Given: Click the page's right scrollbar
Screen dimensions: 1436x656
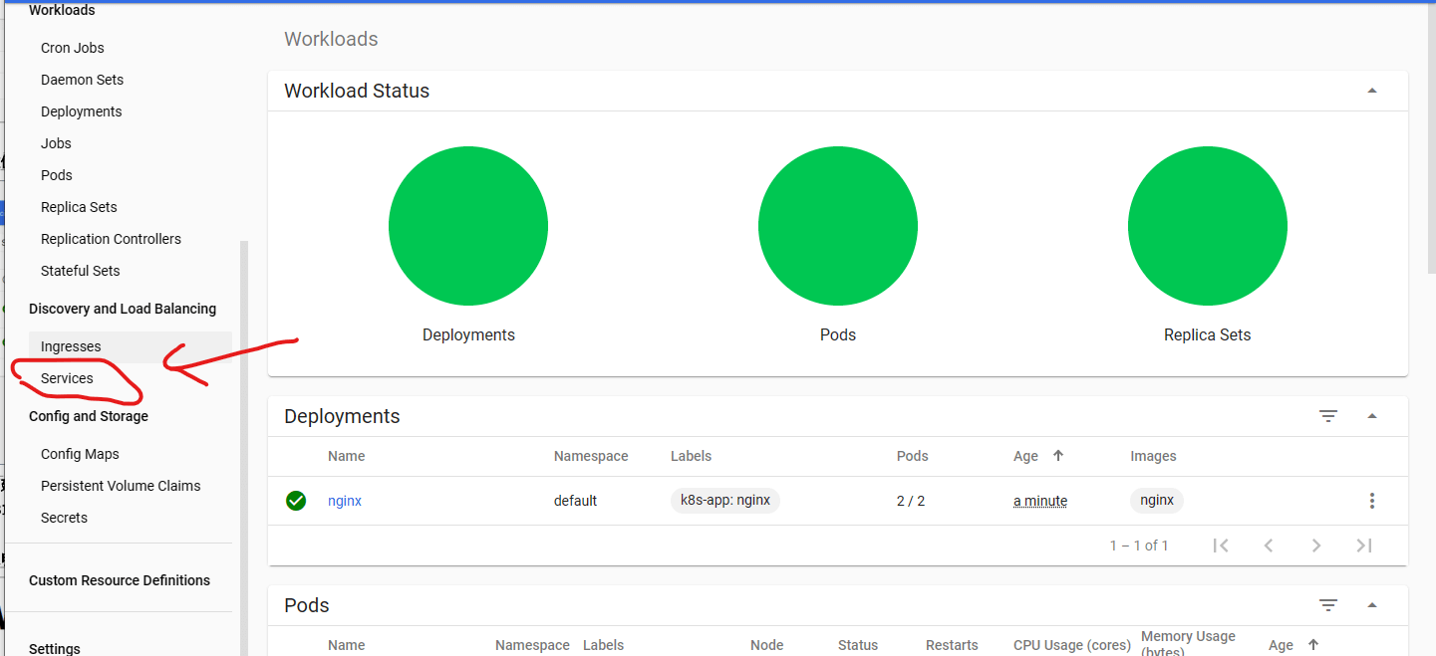Looking at the screenshot, I should pyautogui.click(x=1431, y=139).
